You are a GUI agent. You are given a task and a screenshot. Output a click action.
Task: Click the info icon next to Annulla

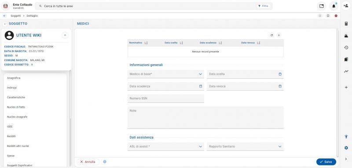105,162
